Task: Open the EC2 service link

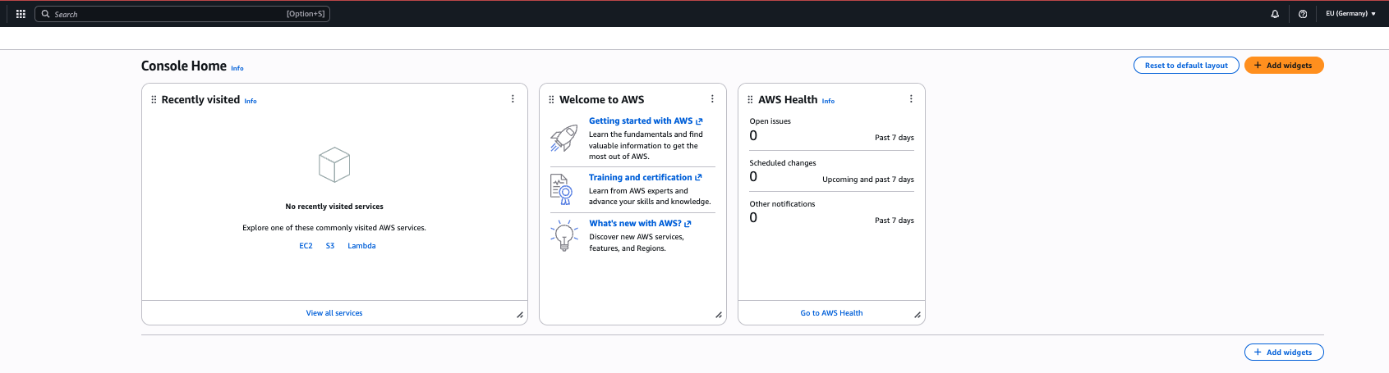Action: 306,246
